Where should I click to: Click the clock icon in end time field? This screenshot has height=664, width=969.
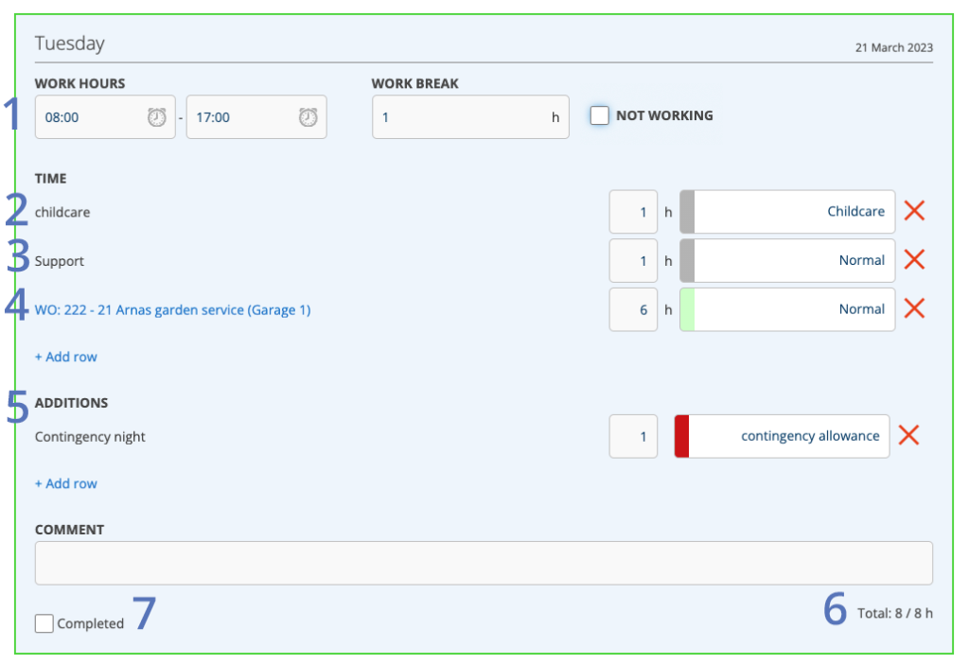(308, 117)
